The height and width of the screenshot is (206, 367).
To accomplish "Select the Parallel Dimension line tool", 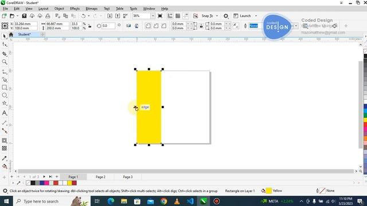I will [x=5, y=123].
